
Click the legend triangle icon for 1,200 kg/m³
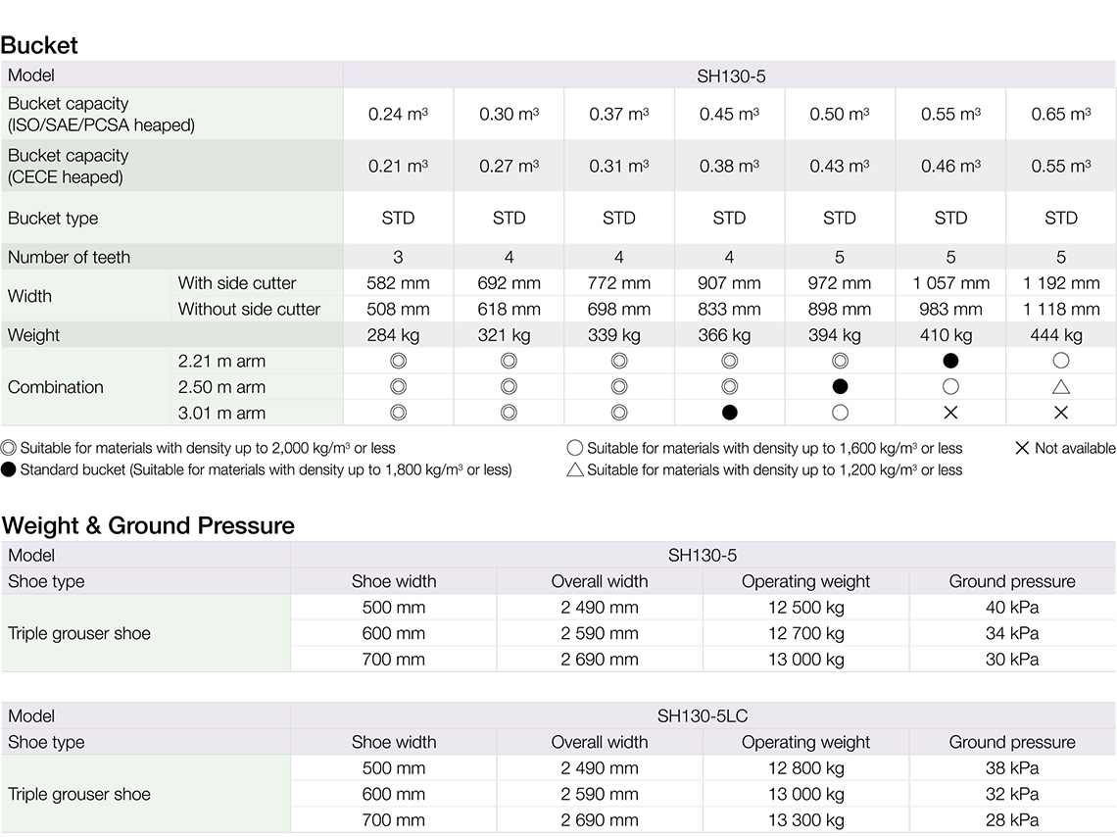(x=575, y=469)
